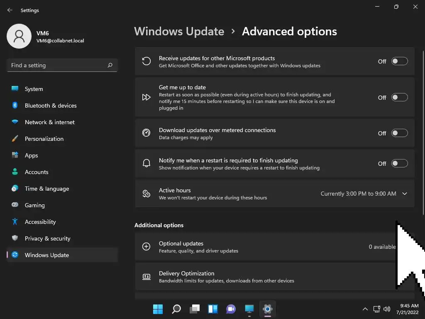Expand the Active hours chevron
Screen dimensions: 425x319
point(405,194)
